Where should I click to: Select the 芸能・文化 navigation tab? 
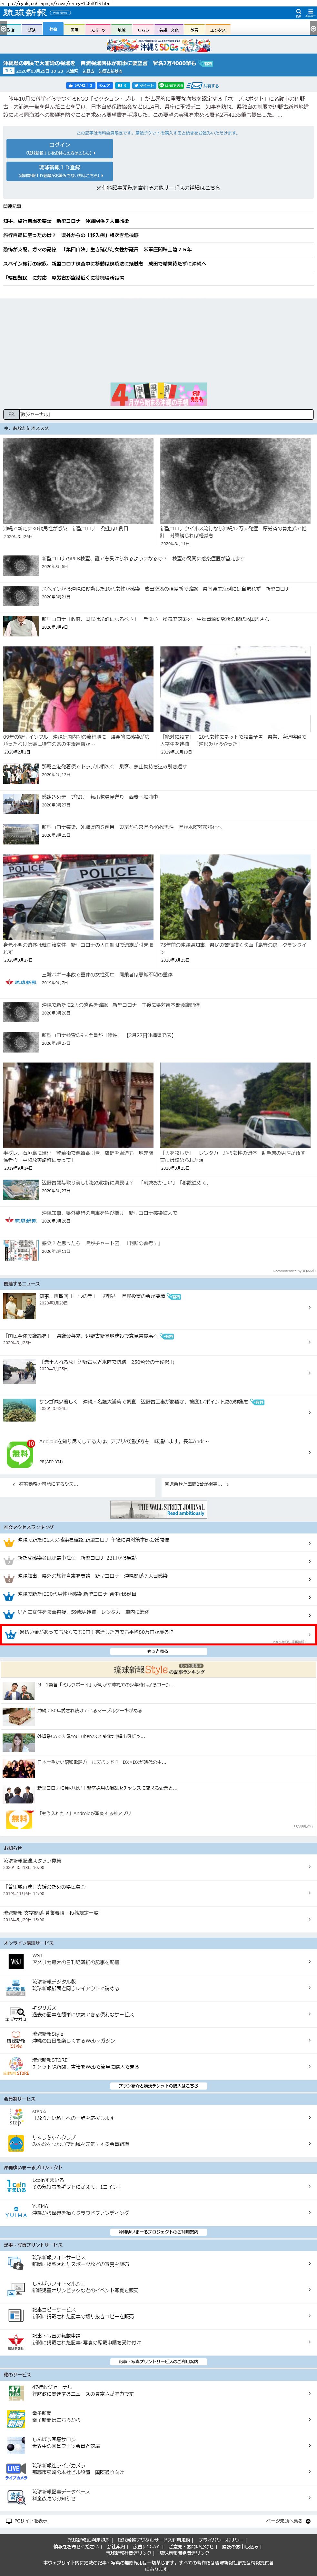tap(169, 30)
